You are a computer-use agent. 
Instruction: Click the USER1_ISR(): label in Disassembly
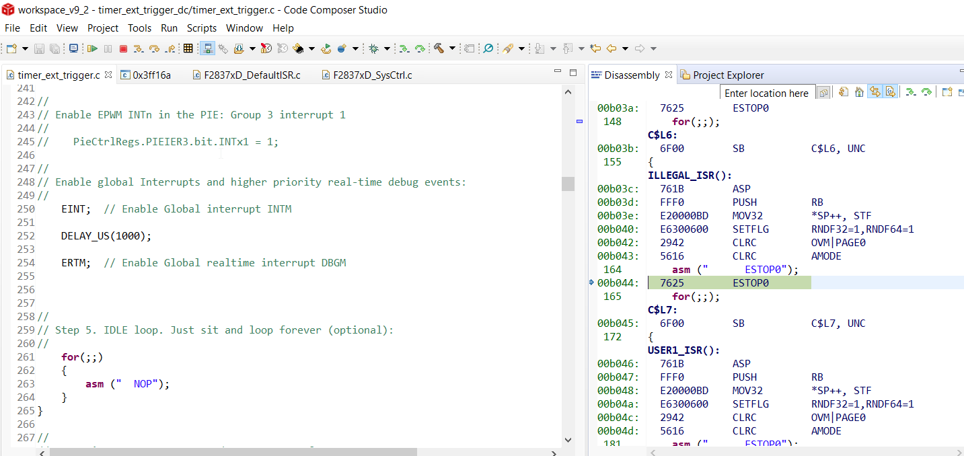(x=683, y=350)
